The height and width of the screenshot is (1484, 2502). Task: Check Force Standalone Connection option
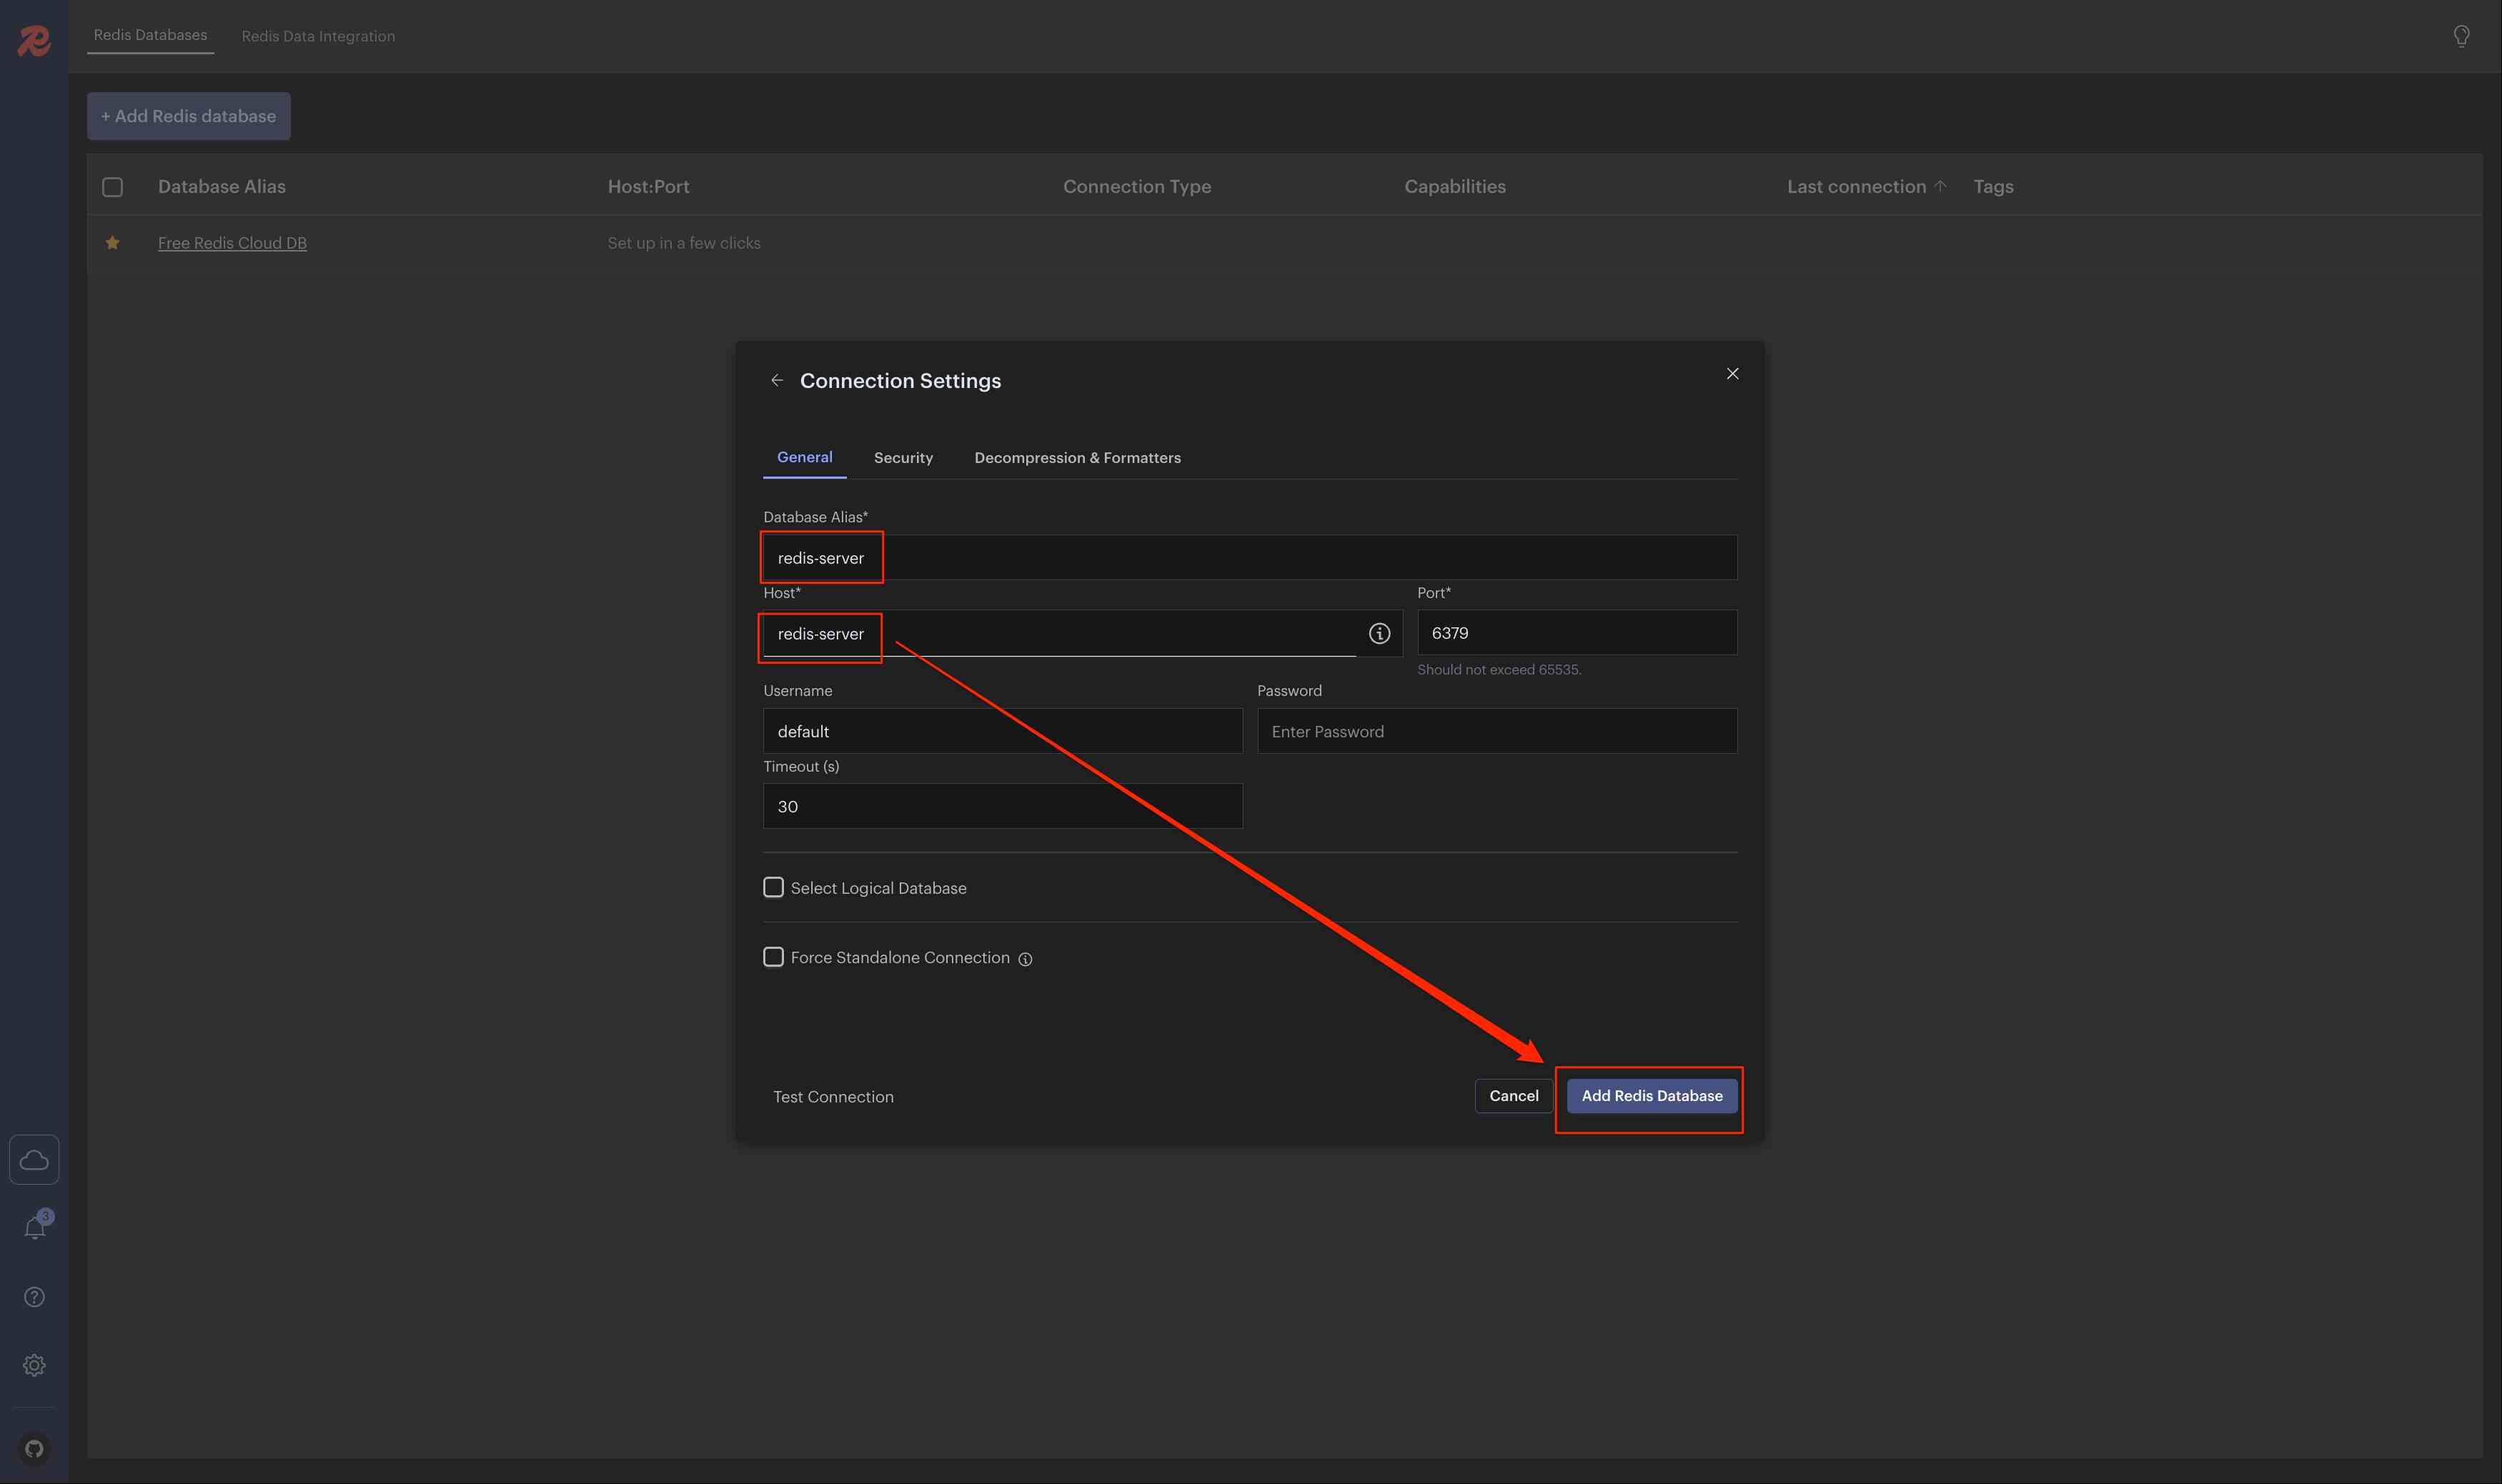(x=773, y=957)
